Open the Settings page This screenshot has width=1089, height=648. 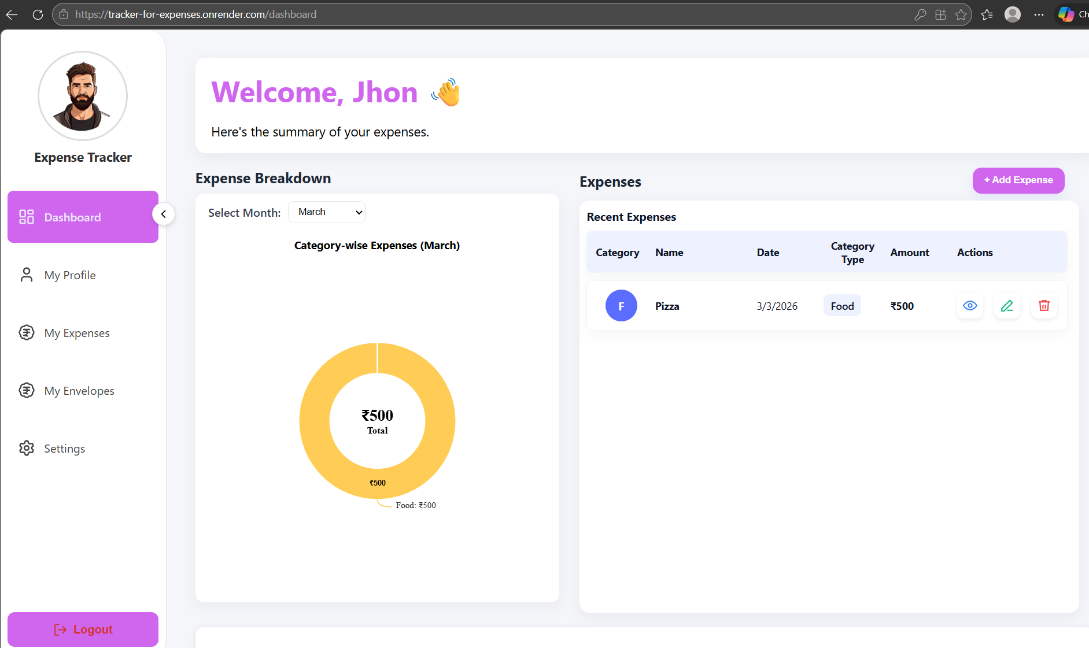(x=64, y=449)
